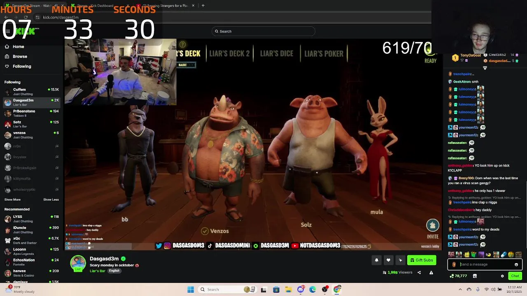The height and width of the screenshot is (296, 527).
Task: Open a new browser tab
Action: point(203,6)
